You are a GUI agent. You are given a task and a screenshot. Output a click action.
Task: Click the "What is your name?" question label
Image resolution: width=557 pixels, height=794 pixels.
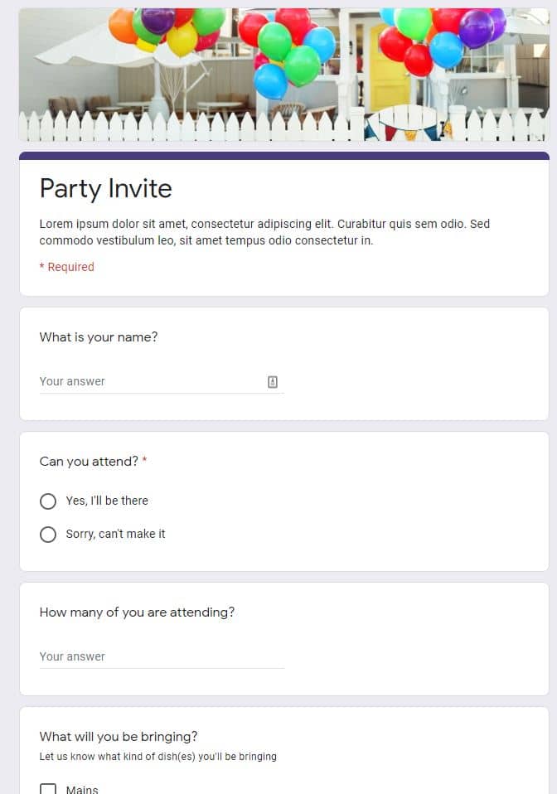click(99, 337)
